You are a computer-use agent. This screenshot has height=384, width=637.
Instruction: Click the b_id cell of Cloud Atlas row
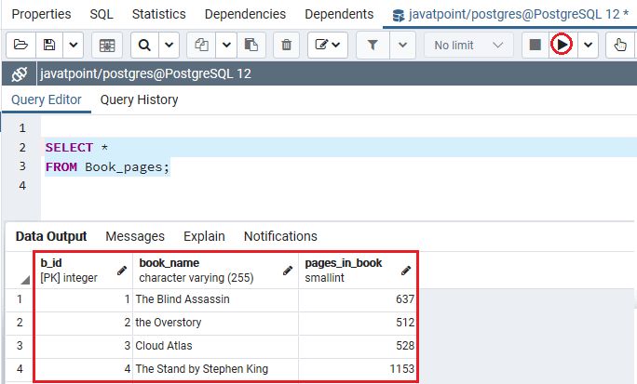(x=84, y=346)
